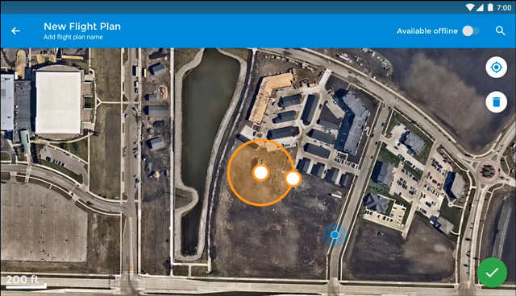The width and height of the screenshot is (516, 296).
Task: Click the New Flight Plan title
Action: click(x=82, y=27)
